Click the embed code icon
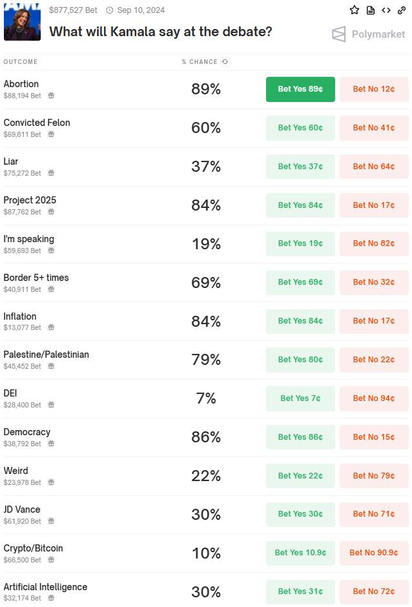The image size is (412, 607). tap(386, 10)
